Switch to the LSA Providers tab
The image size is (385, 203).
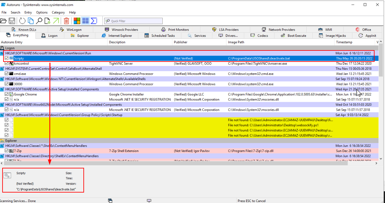tap(225, 29)
